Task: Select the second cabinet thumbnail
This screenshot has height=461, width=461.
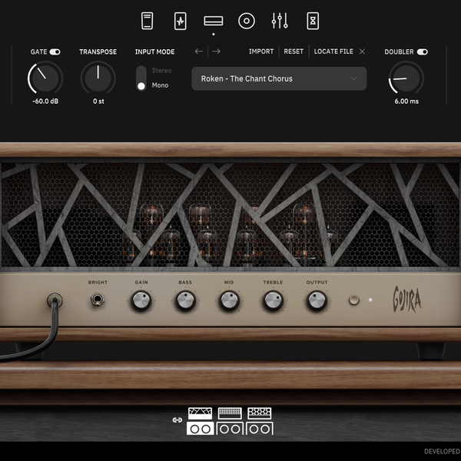Action: click(230, 429)
